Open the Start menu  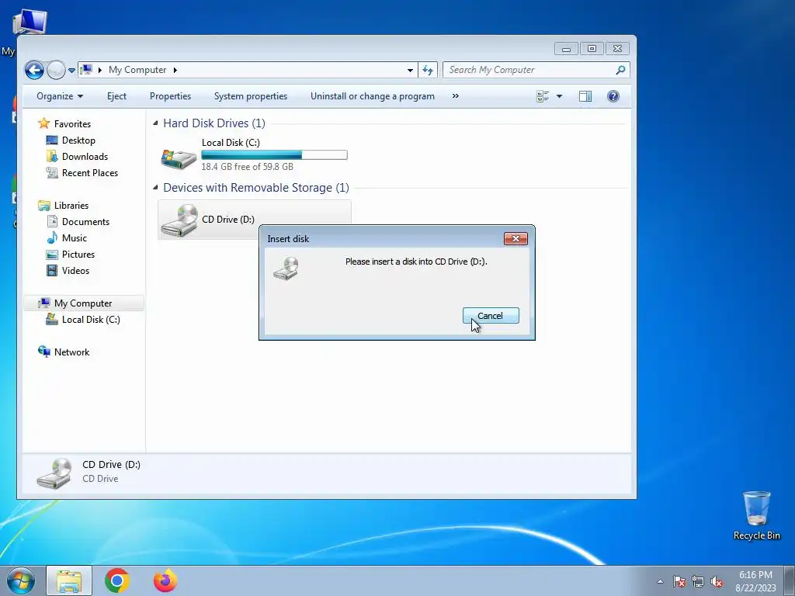pyautogui.click(x=21, y=580)
